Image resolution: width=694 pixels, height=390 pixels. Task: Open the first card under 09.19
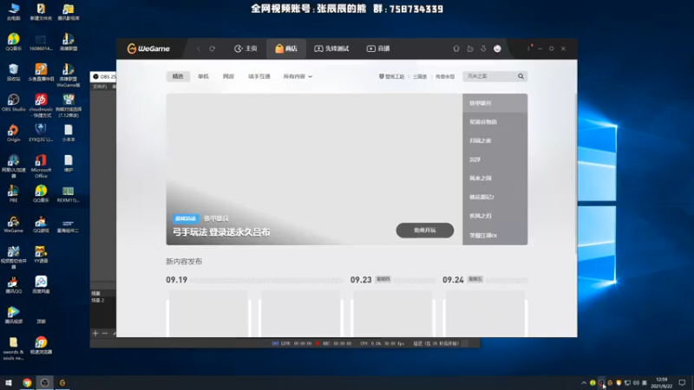point(209,314)
